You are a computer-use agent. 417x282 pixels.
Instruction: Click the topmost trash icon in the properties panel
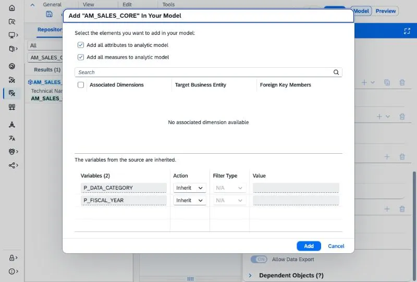402,82
